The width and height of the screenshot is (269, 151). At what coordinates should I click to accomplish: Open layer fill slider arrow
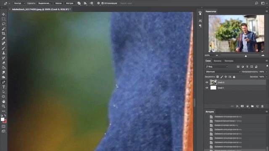[266, 77]
